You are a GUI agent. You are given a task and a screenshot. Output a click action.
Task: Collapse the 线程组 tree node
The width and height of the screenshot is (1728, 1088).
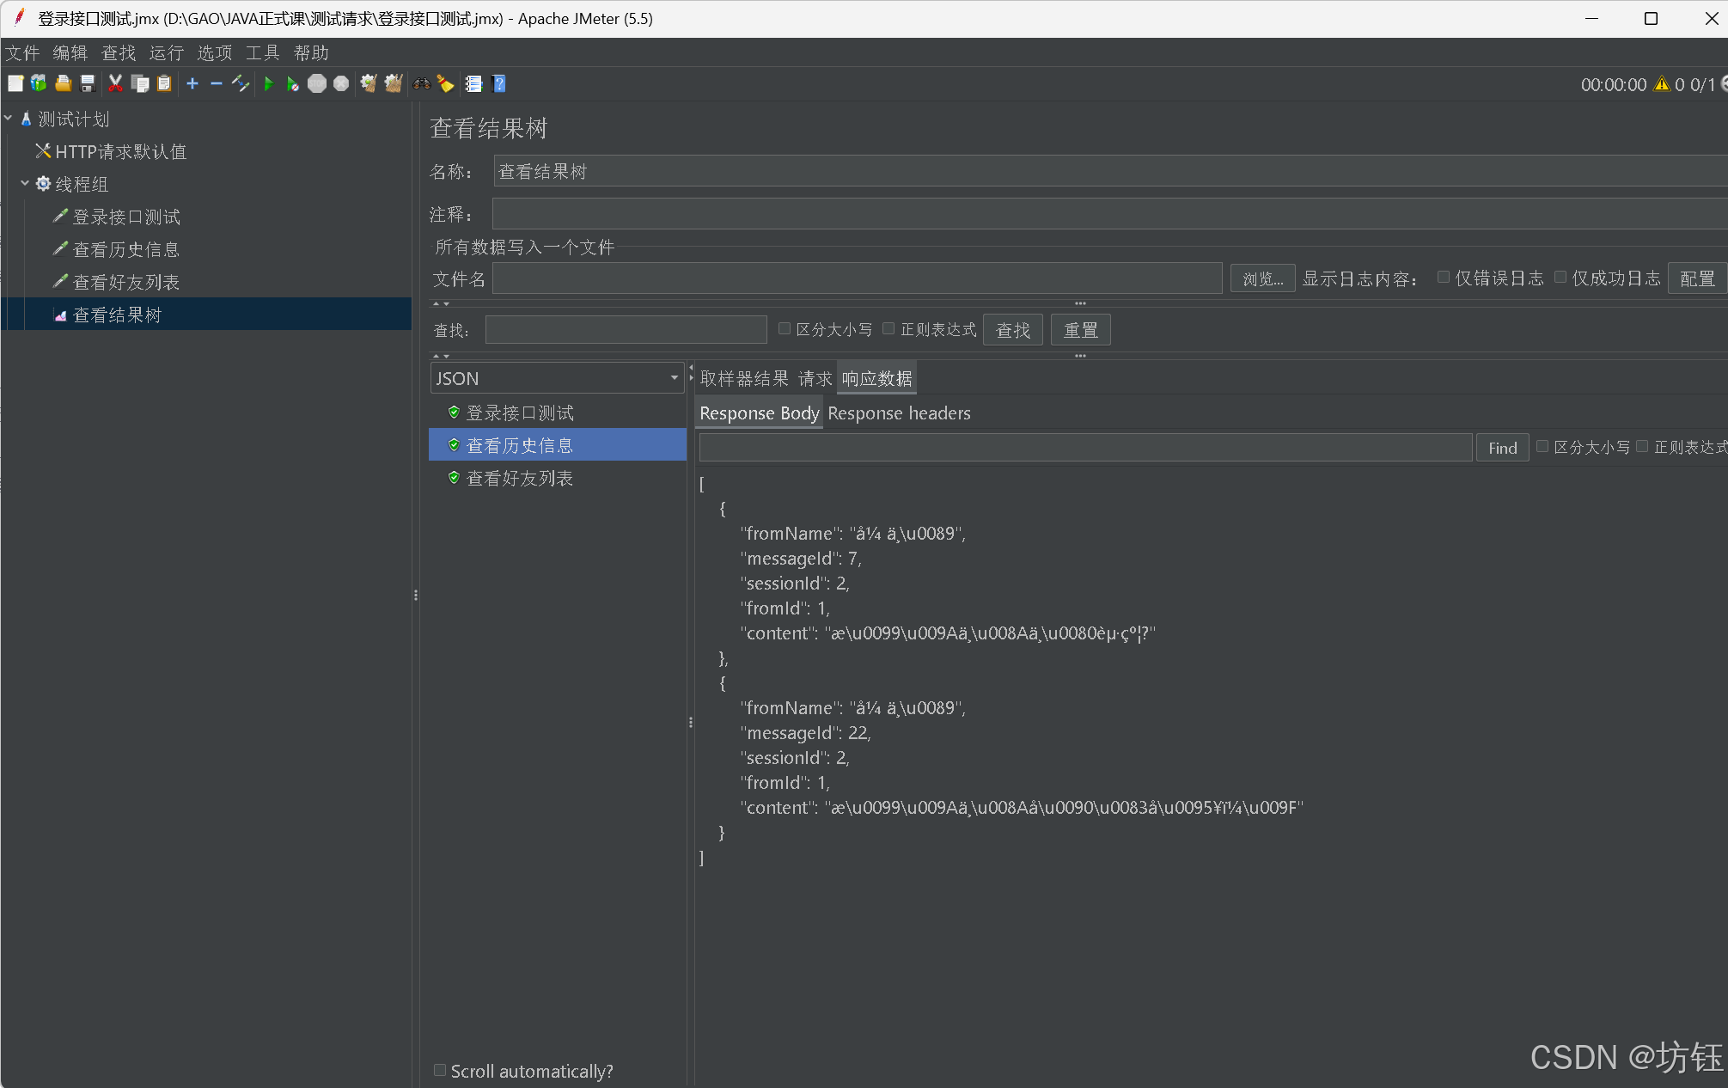pos(25,183)
